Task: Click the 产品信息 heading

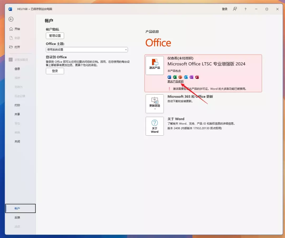Action: [x=152, y=32]
